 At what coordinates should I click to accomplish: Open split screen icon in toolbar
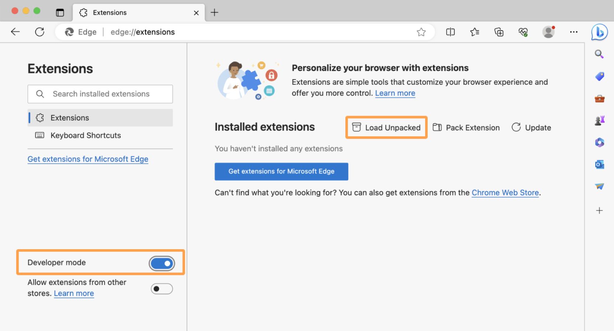pyautogui.click(x=450, y=32)
